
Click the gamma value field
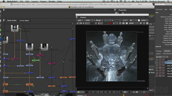click(100, 23)
